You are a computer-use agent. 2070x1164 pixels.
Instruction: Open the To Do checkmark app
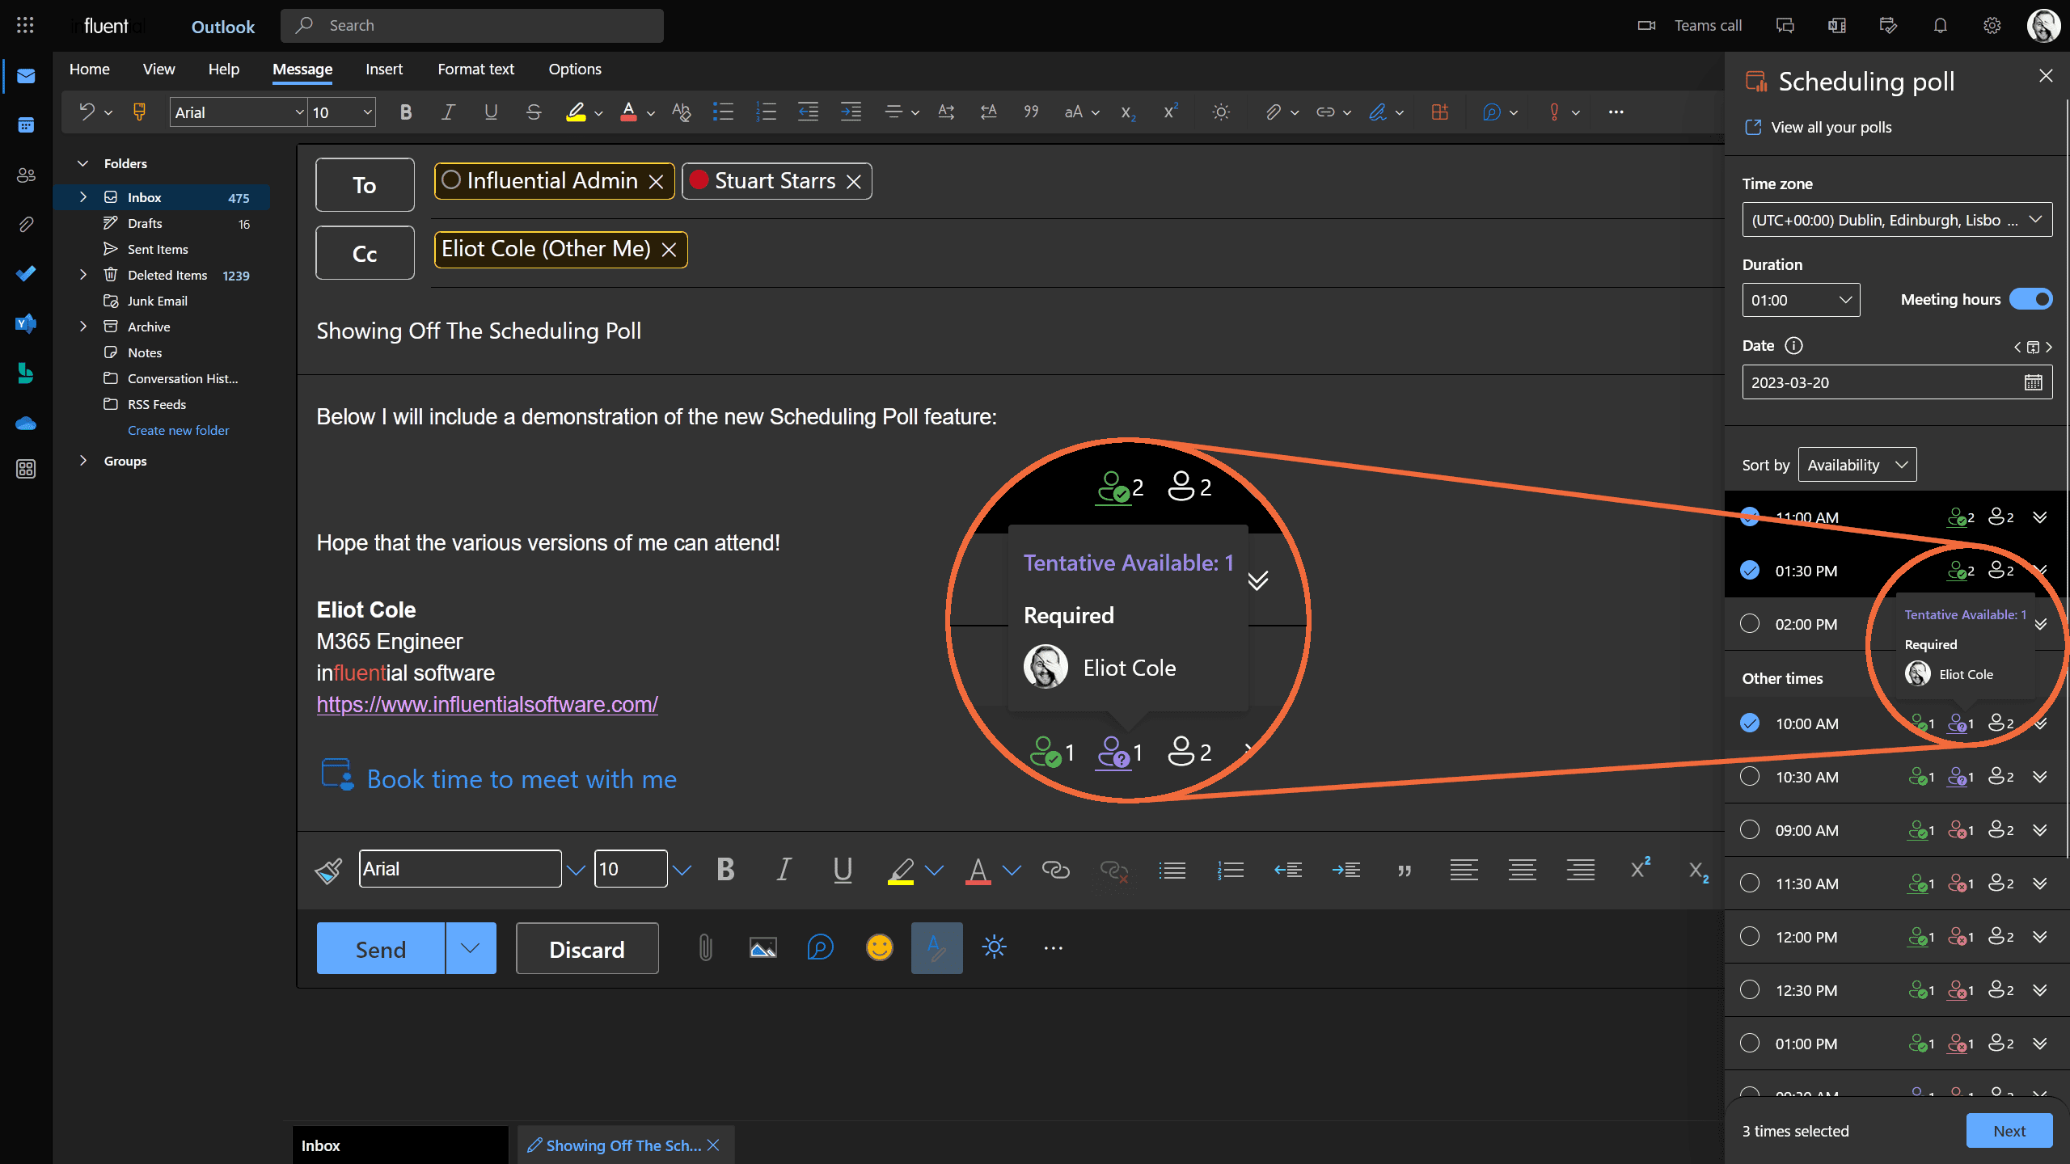point(26,273)
